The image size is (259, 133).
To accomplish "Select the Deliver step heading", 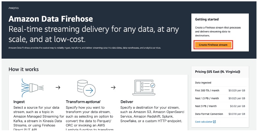I will click(127, 102).
